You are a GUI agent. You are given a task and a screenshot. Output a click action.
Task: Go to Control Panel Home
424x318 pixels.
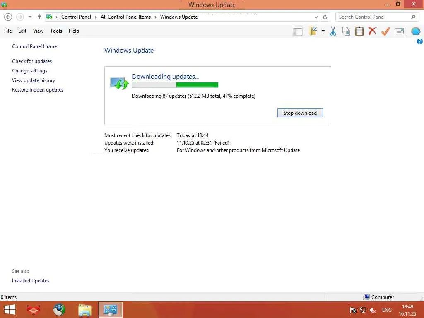[34, 46]
